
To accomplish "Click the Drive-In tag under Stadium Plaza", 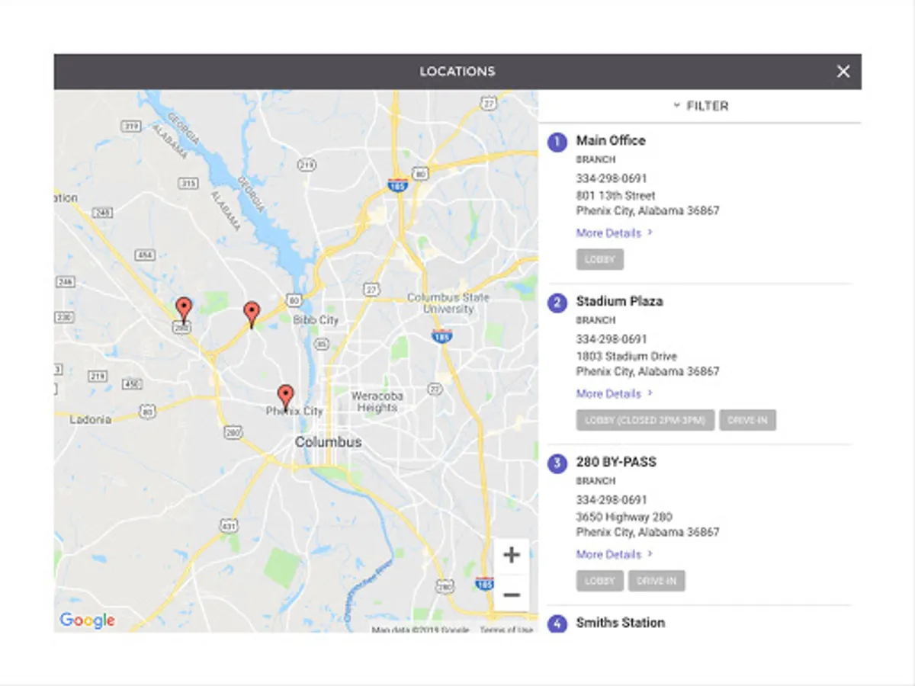I will 748,420.
